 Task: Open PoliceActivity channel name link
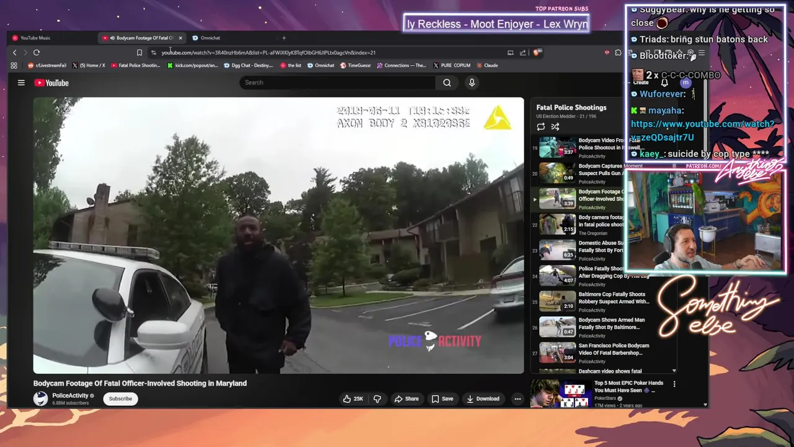point(70,395)
